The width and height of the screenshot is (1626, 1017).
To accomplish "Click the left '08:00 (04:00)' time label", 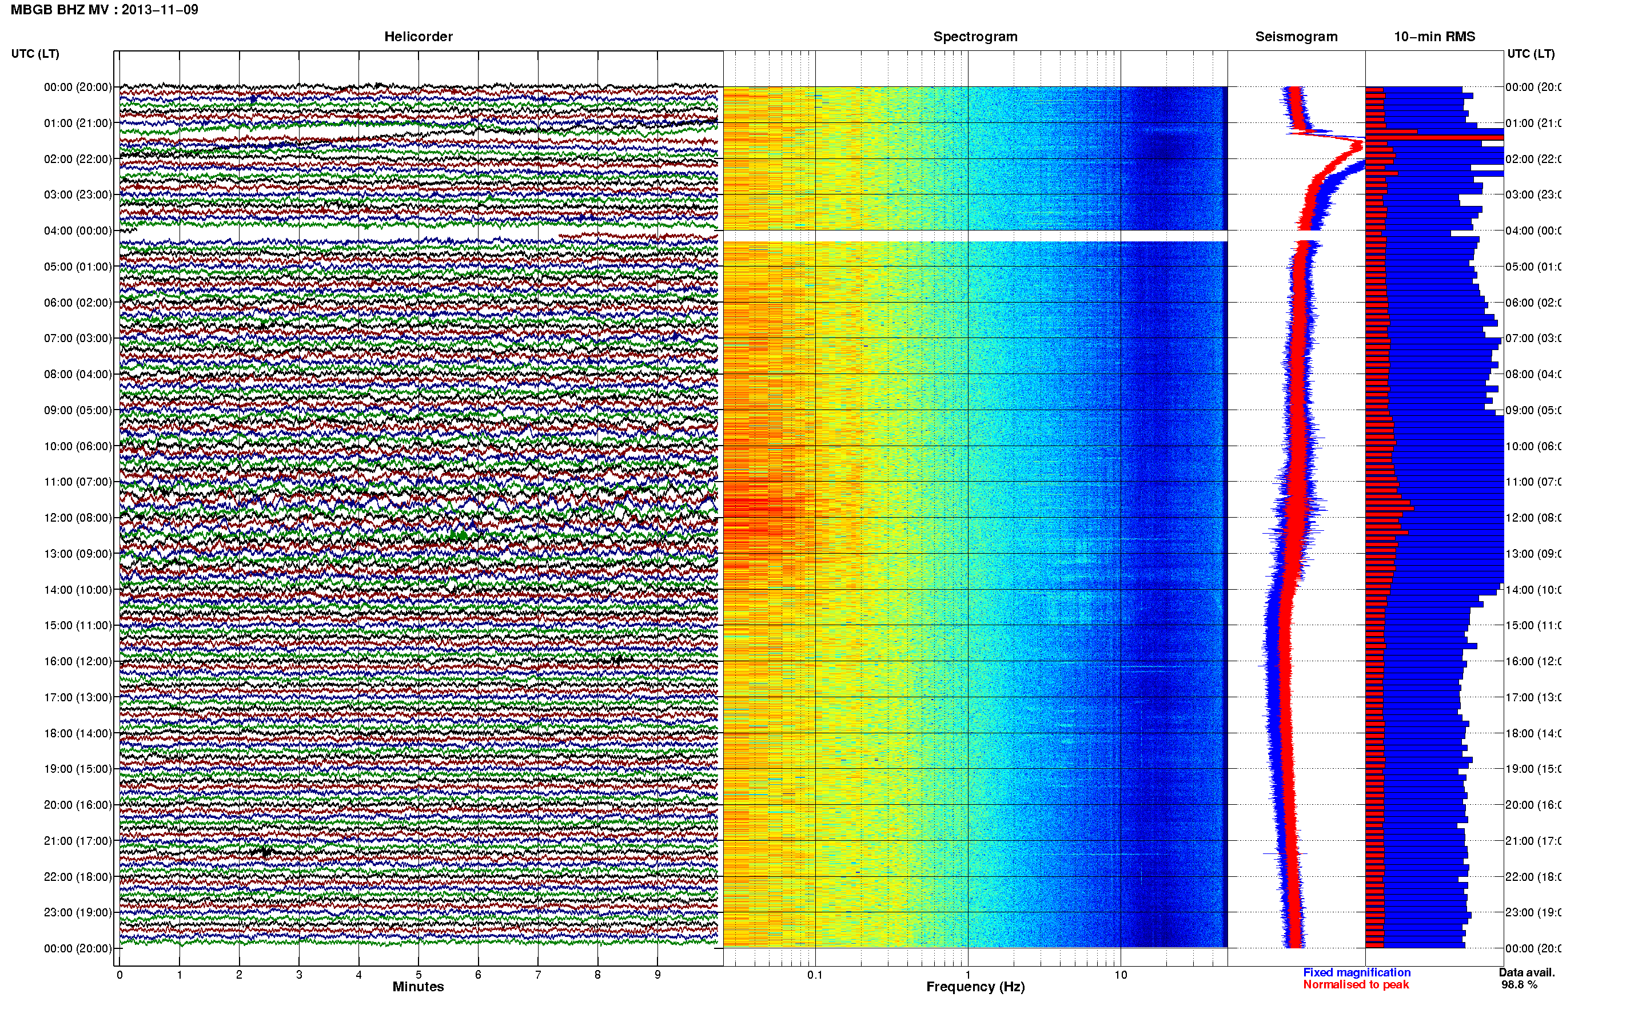I will click(78, 374).
